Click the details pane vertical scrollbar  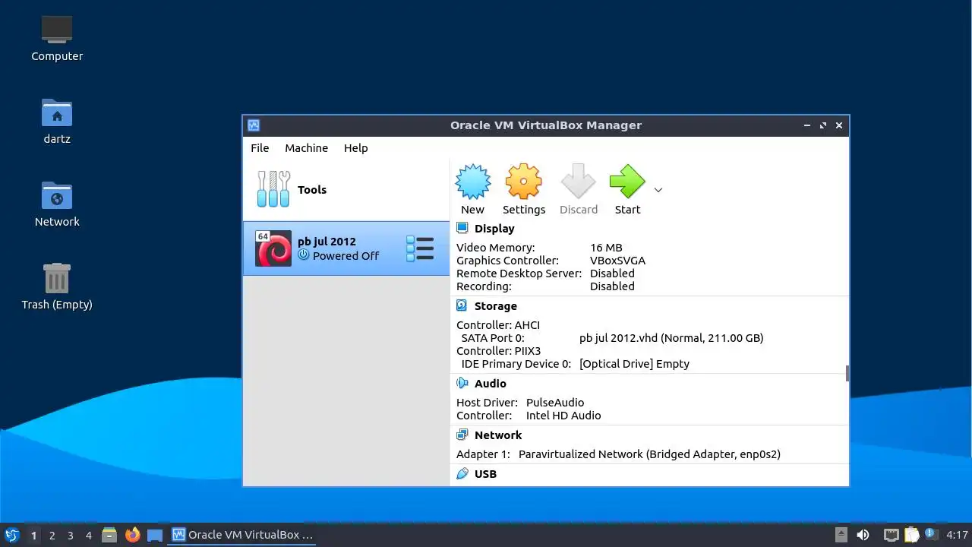[x=847, y=373]
